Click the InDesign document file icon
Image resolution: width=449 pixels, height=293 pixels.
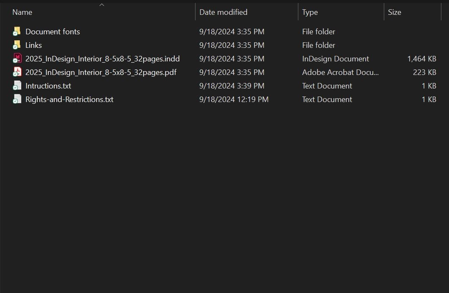(x=17, y=58)
